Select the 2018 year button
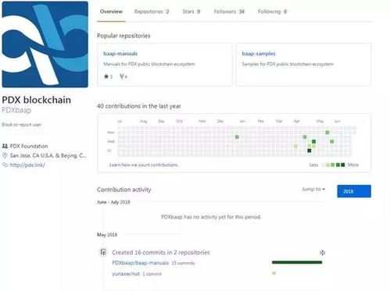 click(x=354, y=191)
